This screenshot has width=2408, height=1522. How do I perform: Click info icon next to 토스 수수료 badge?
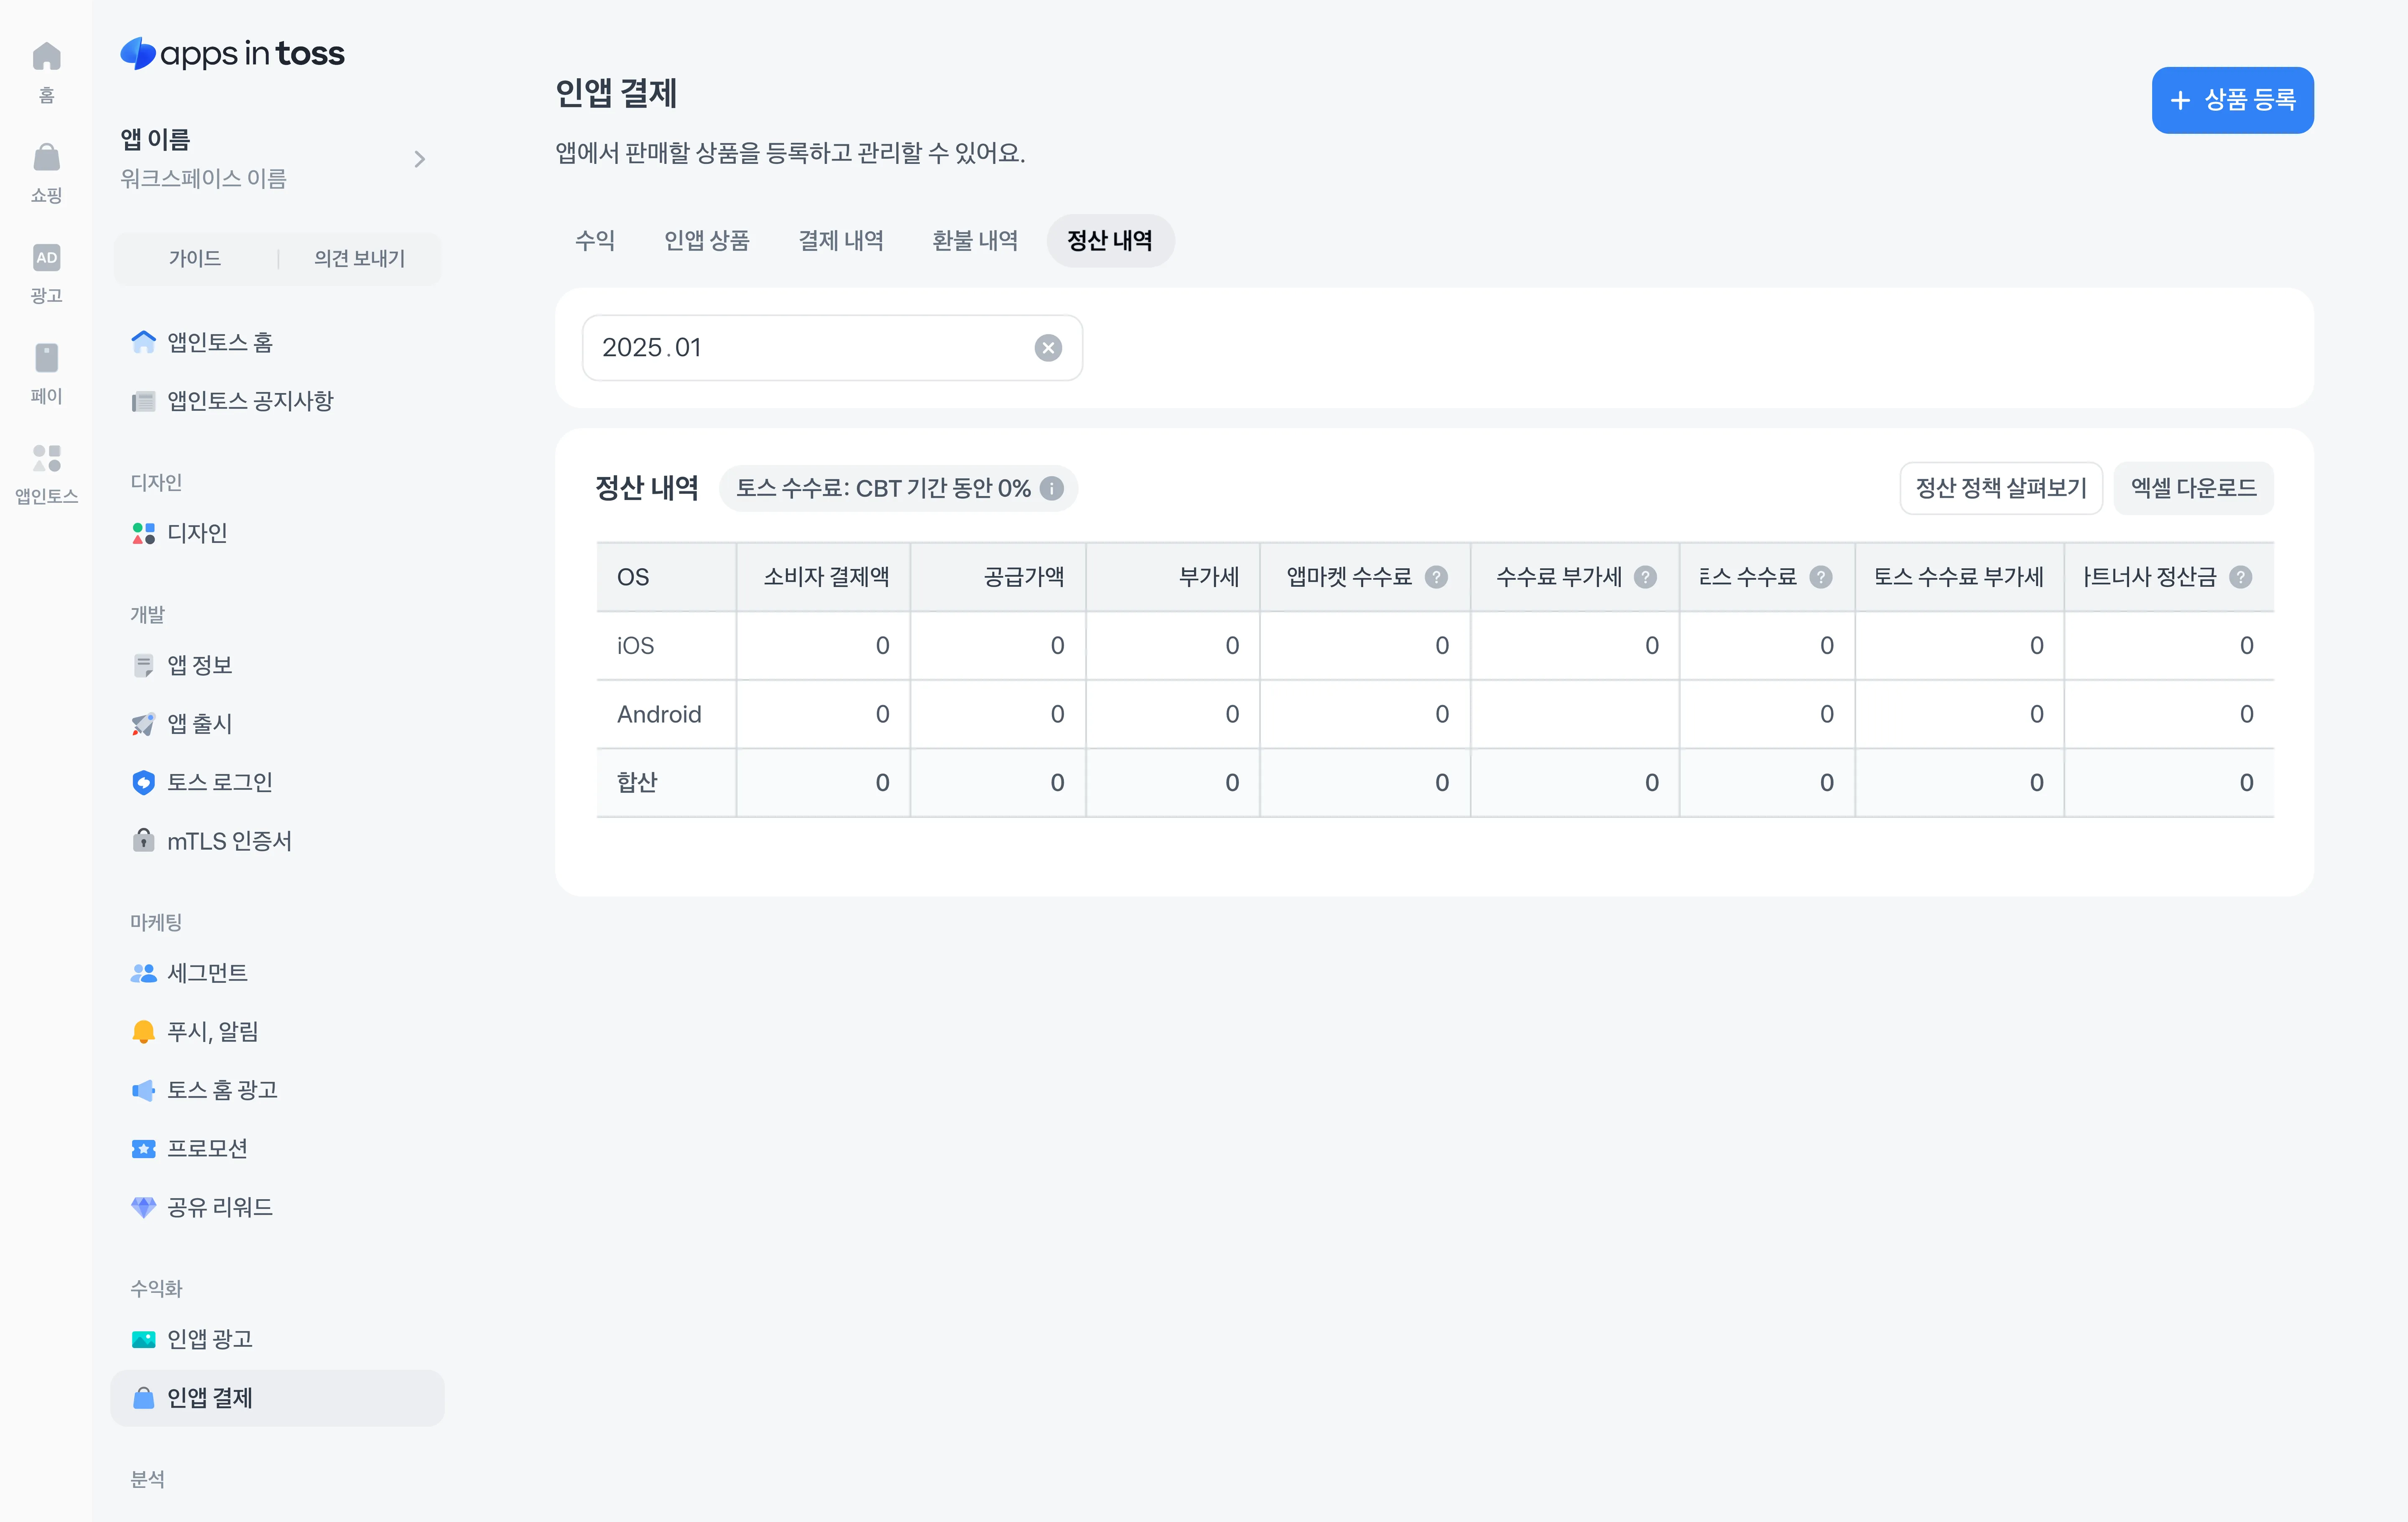(x=1051, y=488)
